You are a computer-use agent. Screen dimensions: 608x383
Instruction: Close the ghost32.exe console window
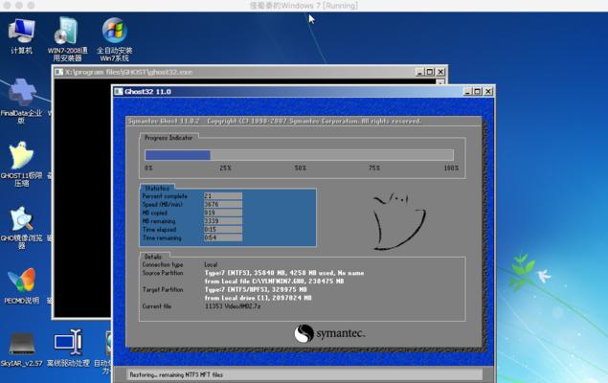click(x=440, y=72)
